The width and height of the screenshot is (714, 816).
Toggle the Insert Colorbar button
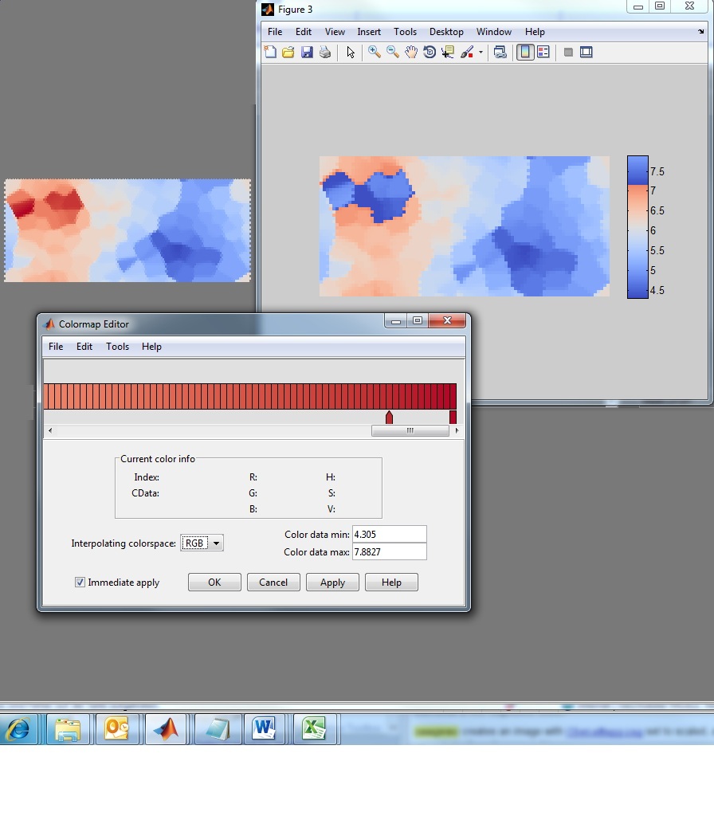coord(525,53)
